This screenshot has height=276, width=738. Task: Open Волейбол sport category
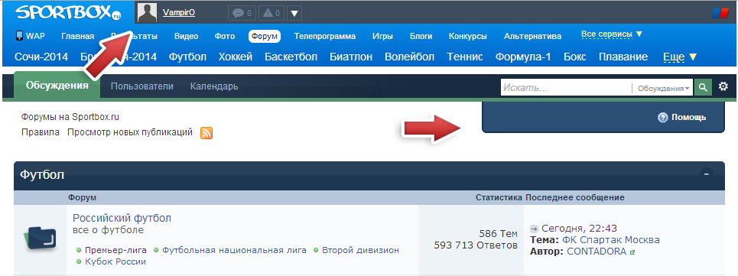(409, 57)
